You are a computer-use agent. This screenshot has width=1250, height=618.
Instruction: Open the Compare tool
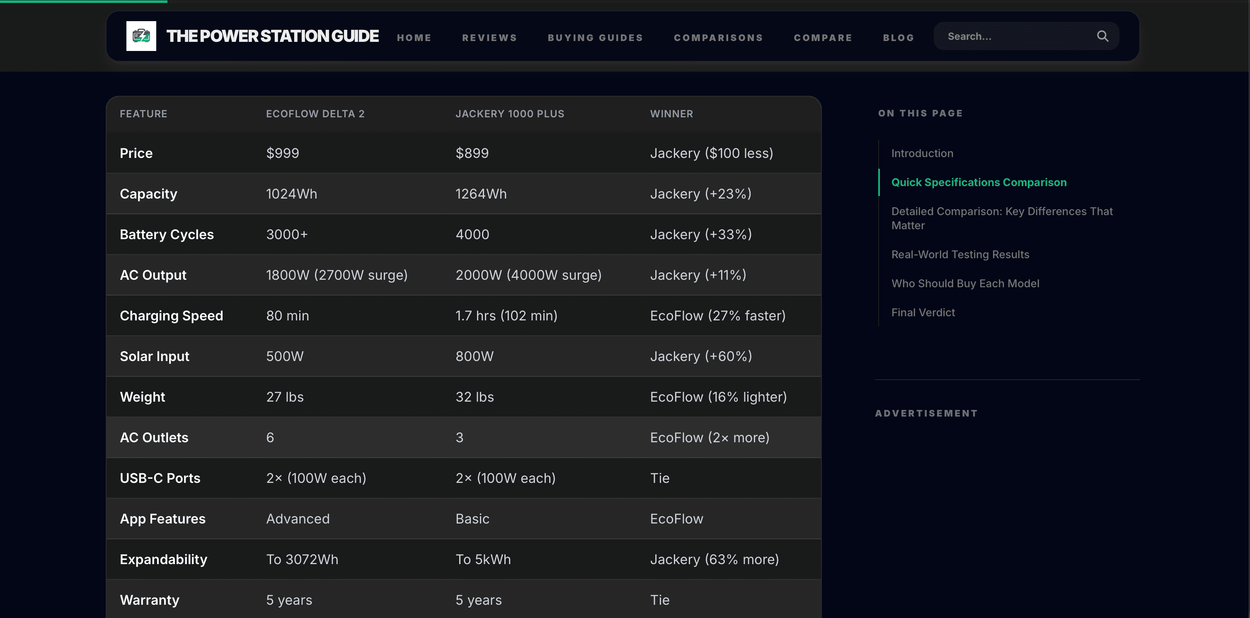click(823, 37)
